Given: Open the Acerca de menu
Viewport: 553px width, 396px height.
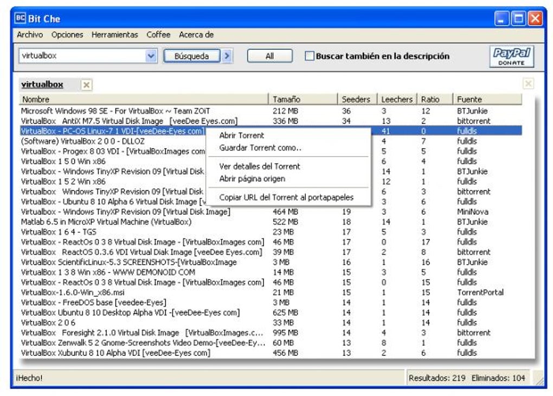Looking at the screenshot, I should pyautogui.click(x=196, y=35).
